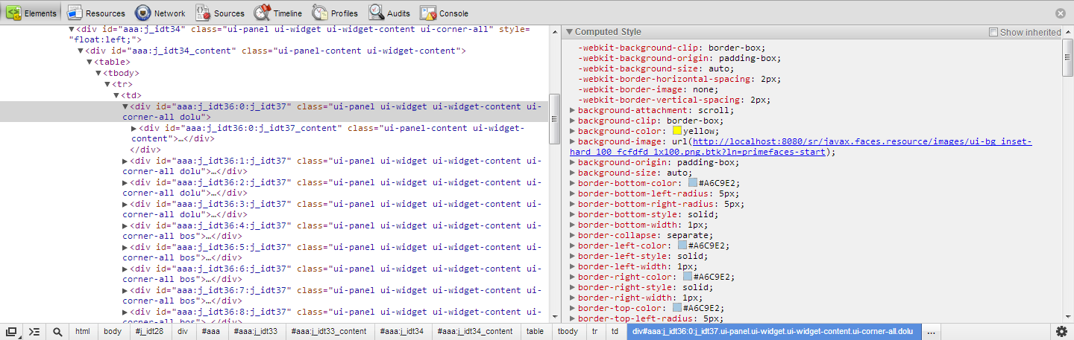Image resolution: width=1074 pixels, height=340 pixels.
Task: Expand the background-color property
Action: tap(572, 131)
